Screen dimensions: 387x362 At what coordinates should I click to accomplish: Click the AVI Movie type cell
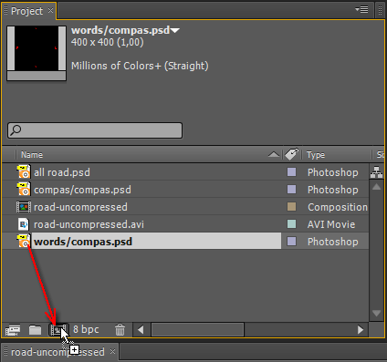[x=331, y=224]
